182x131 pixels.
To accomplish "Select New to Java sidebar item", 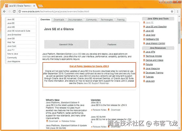I will click(x=21, y=54).
